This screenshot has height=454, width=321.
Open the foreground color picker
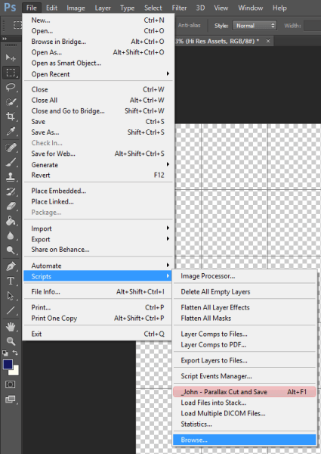click(8, 364)
